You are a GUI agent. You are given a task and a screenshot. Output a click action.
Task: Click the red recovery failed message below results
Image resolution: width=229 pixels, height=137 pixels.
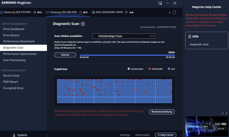tap(99, 113)
